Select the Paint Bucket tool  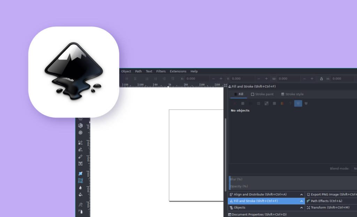pyautogui.click(x=81, y=195)
